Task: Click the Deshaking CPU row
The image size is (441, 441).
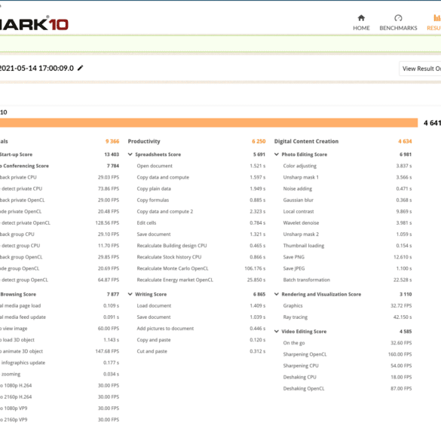Action: 348,377
